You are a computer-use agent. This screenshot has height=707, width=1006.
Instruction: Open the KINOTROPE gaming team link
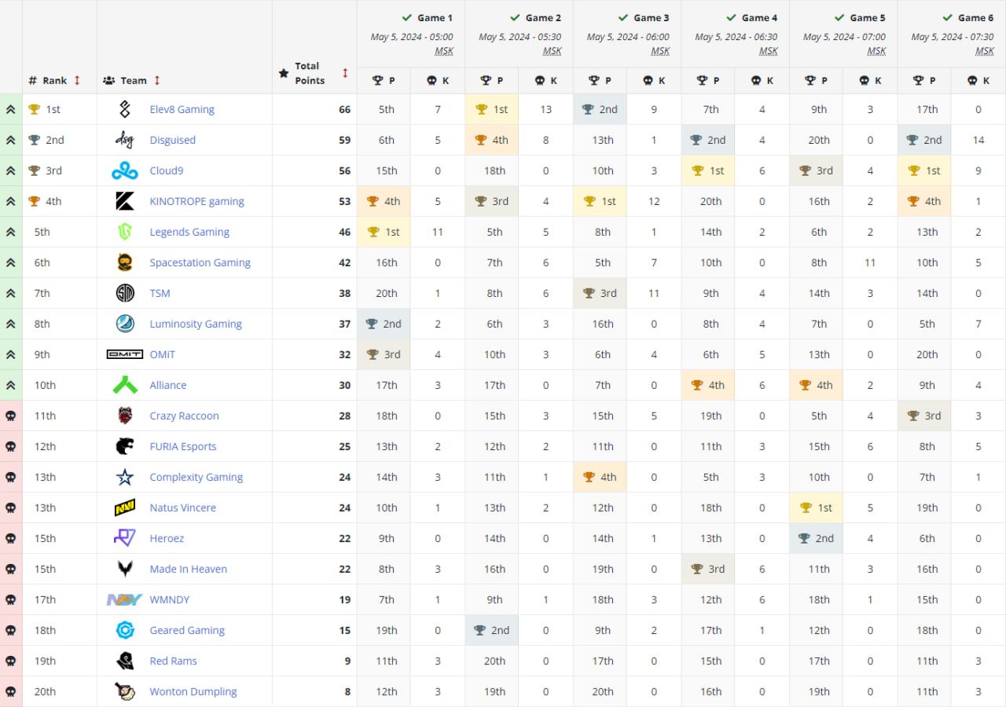pyautogui.click(x=196, y=201)
